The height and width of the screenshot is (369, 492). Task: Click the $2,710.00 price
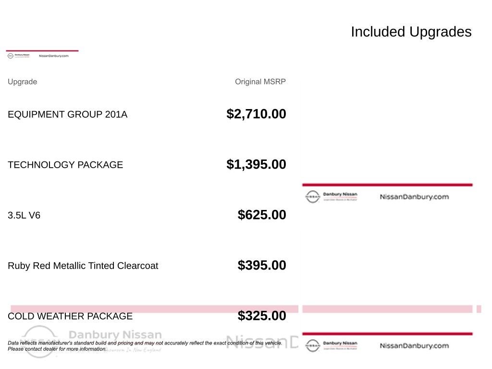coord(256,114)
